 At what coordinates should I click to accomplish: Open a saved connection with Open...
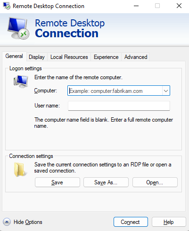pyautogui.click(x=155, y=182)
